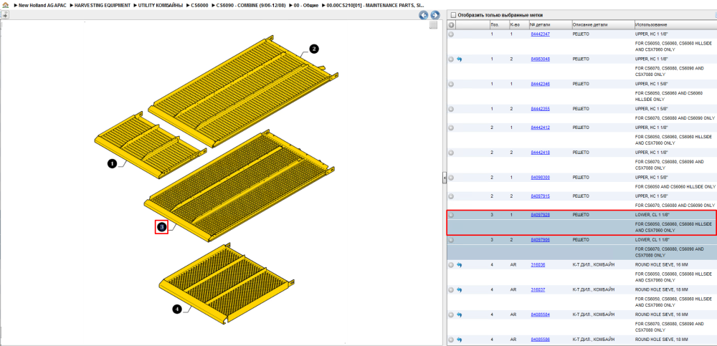
Task: Open part number link 84097928
Action: 540,215
